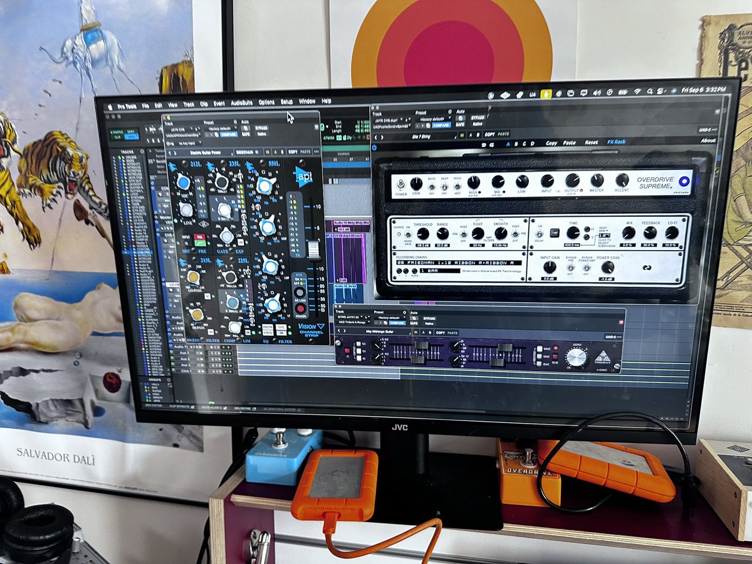
Task: Click the Overdrive Supreme OUTPUT knob
Action: pos(572,180)
